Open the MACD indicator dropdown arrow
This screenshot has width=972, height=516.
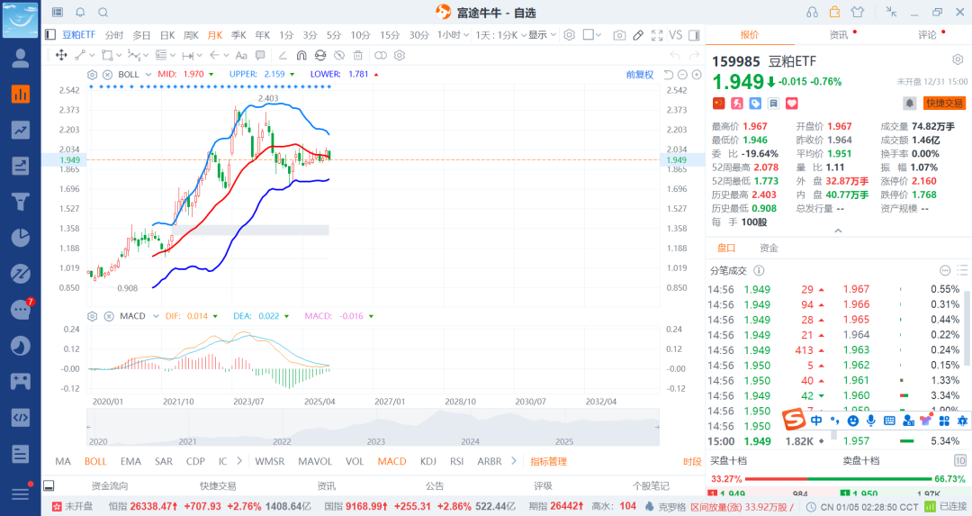coord(156,316)
